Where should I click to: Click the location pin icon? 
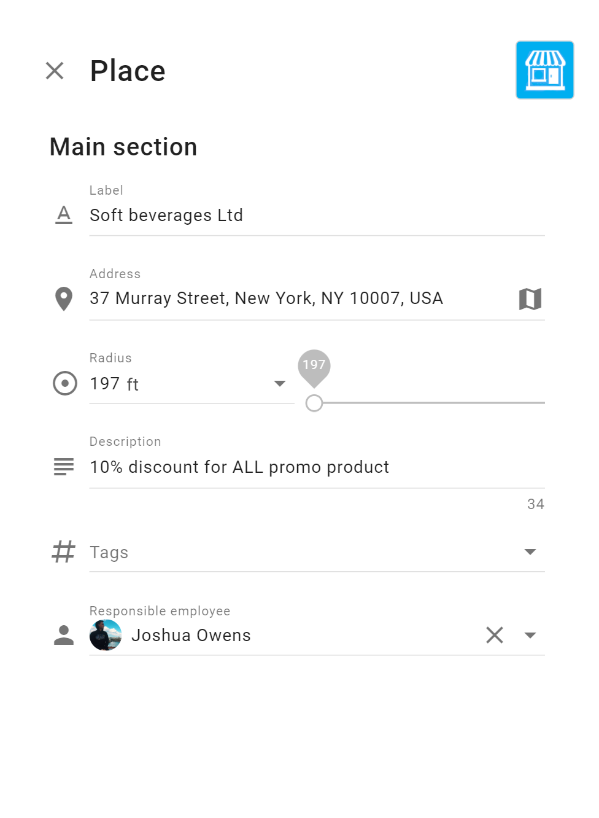tap(64, 299)
